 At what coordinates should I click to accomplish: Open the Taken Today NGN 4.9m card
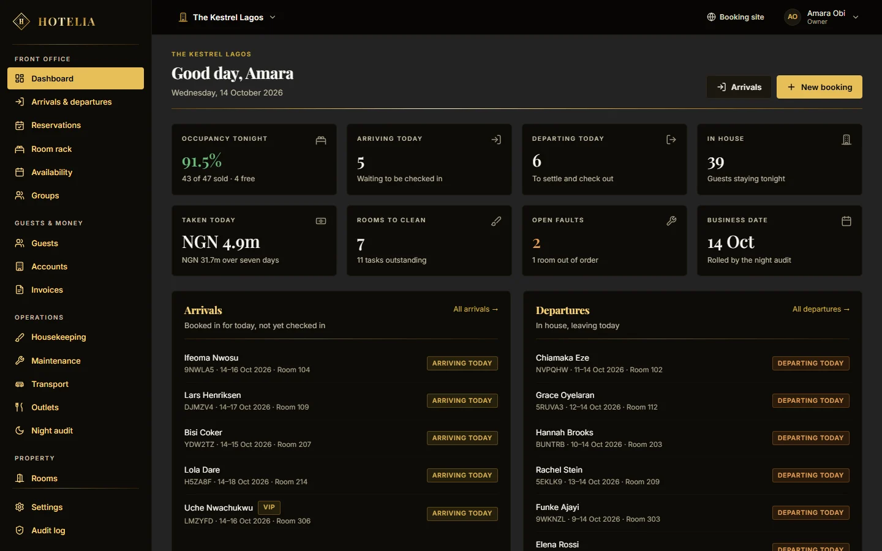254,241
